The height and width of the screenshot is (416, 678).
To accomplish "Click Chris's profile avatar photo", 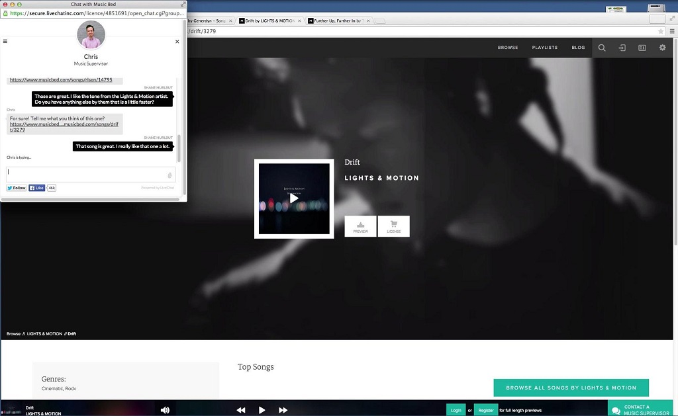I will (91, 34).
